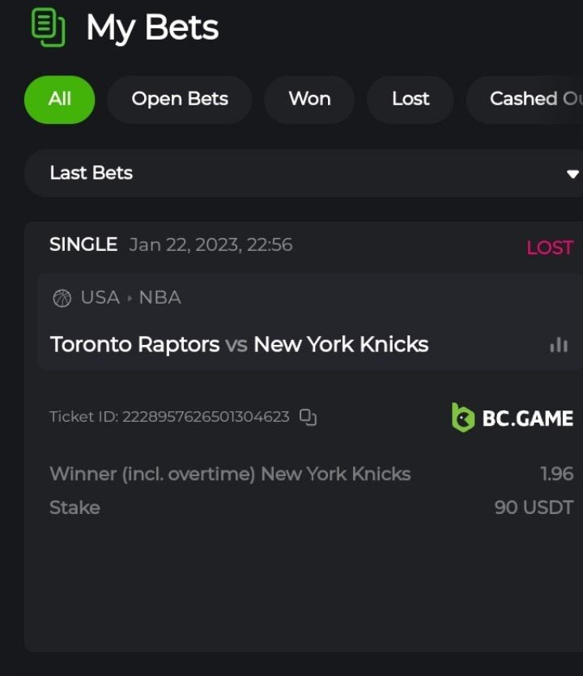Click the BC.GAME logo
The height and width of the screenshot is (676, 583).
pos(512,418)
